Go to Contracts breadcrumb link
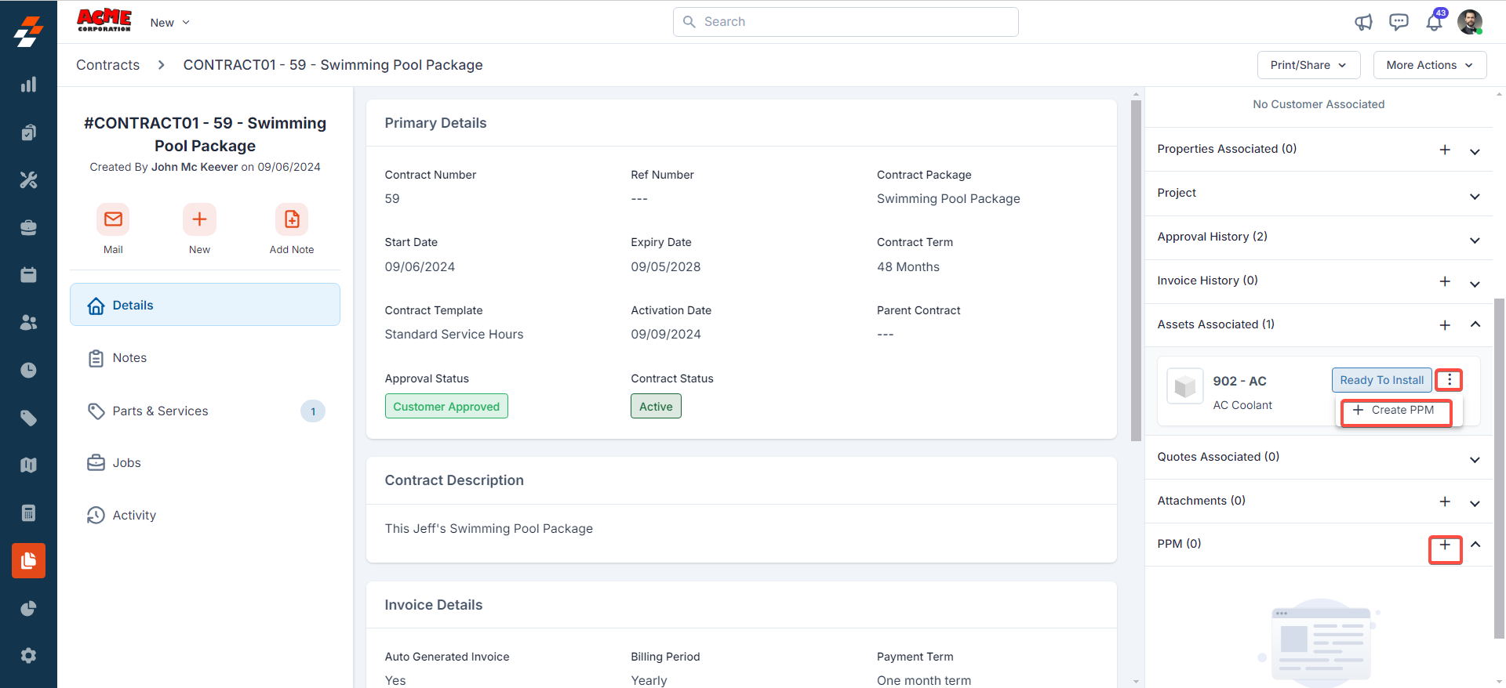Viewport: 1506px width, 688px height. 107,65
